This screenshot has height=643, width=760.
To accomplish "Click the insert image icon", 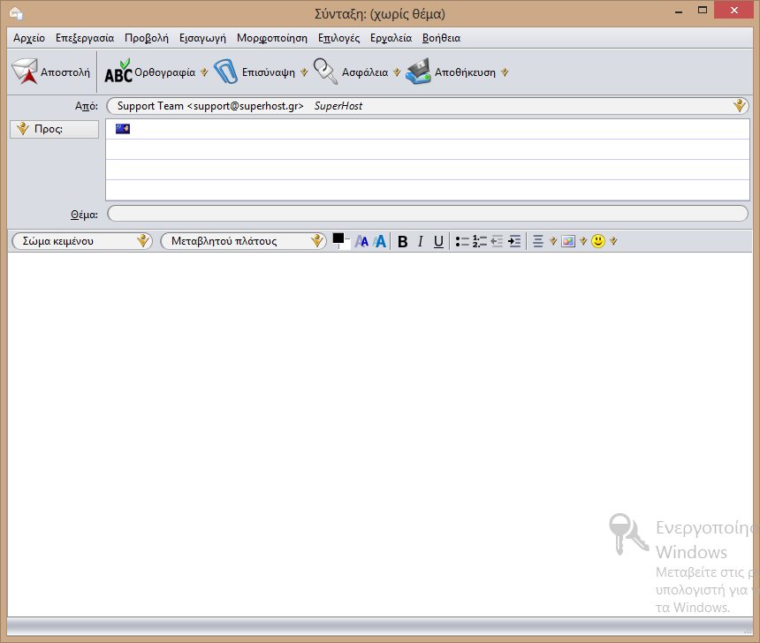I will pos(568,241).
